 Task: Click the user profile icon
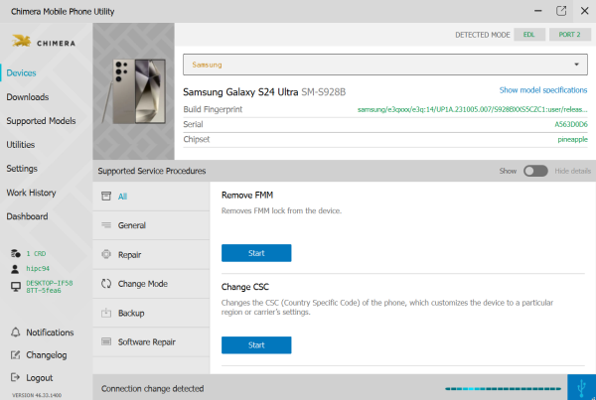(15, 269)
